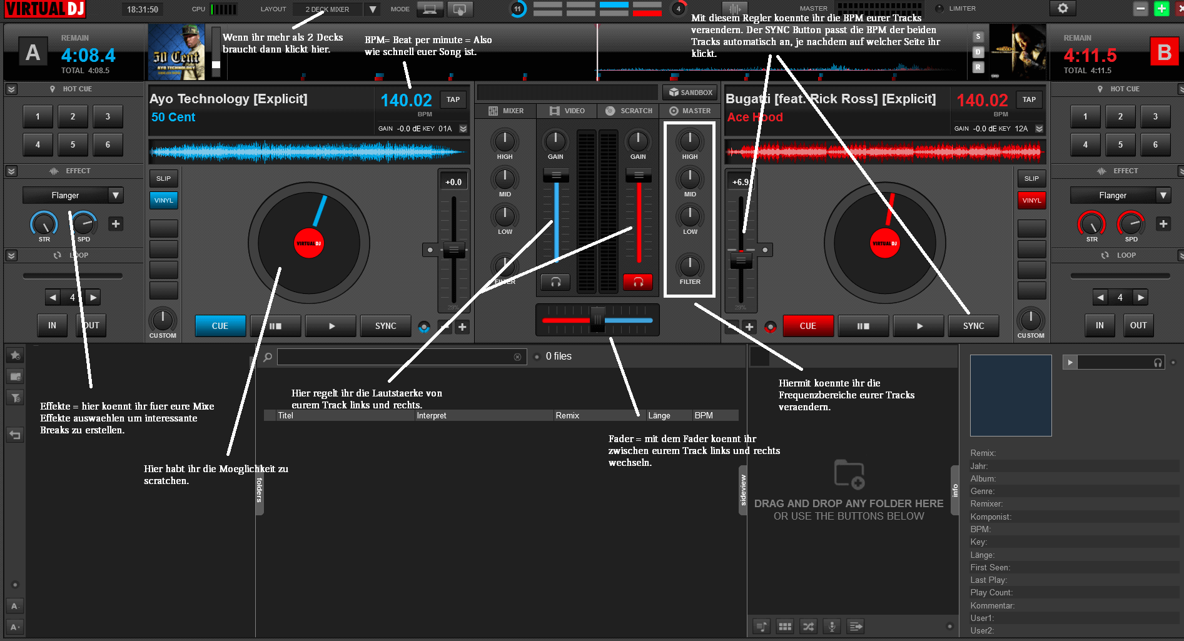Toggle the SANDBOX mode button

tap(690, 93)
